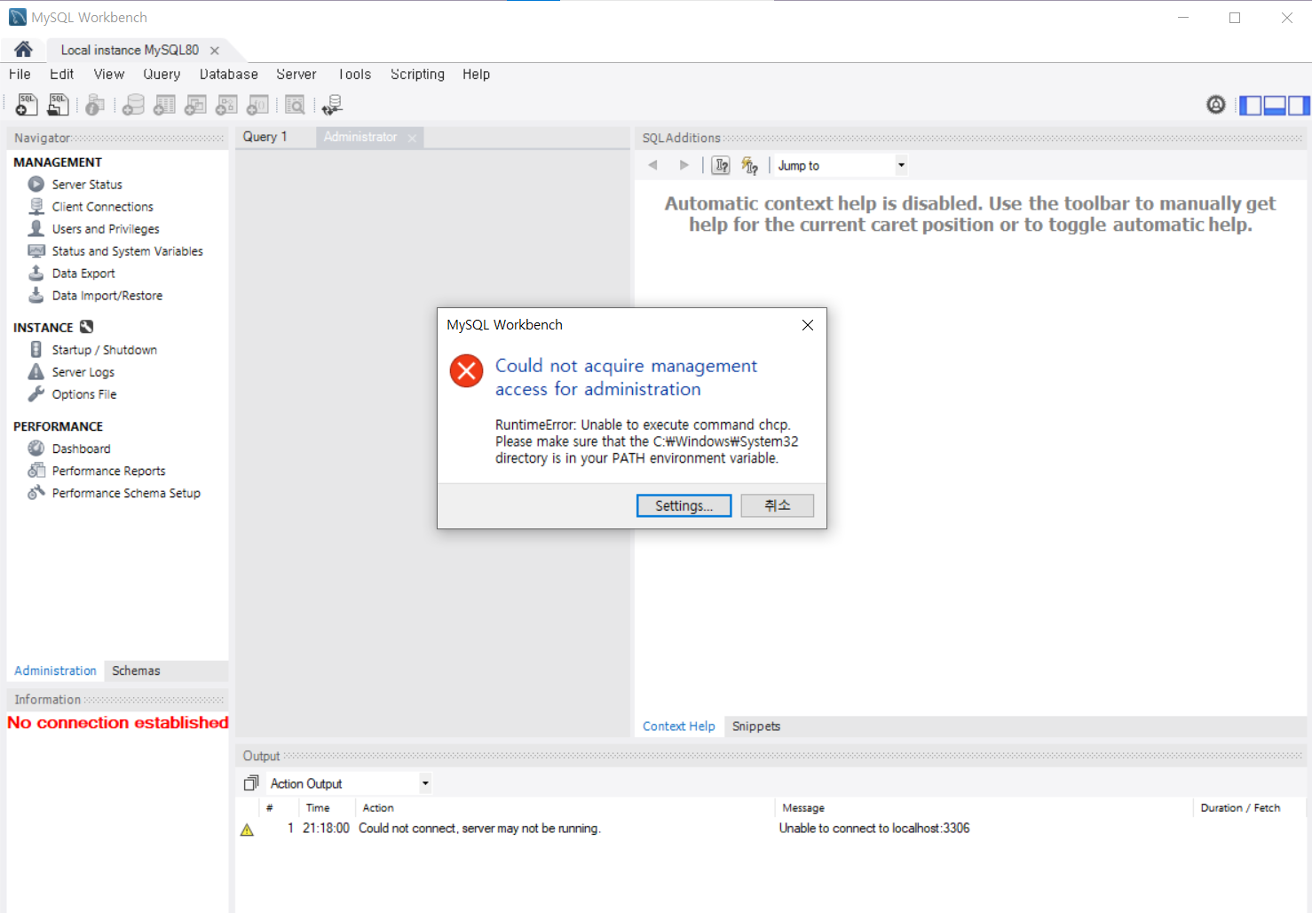
Task: Open Startup / Shutdown
Action: [104, 350]
